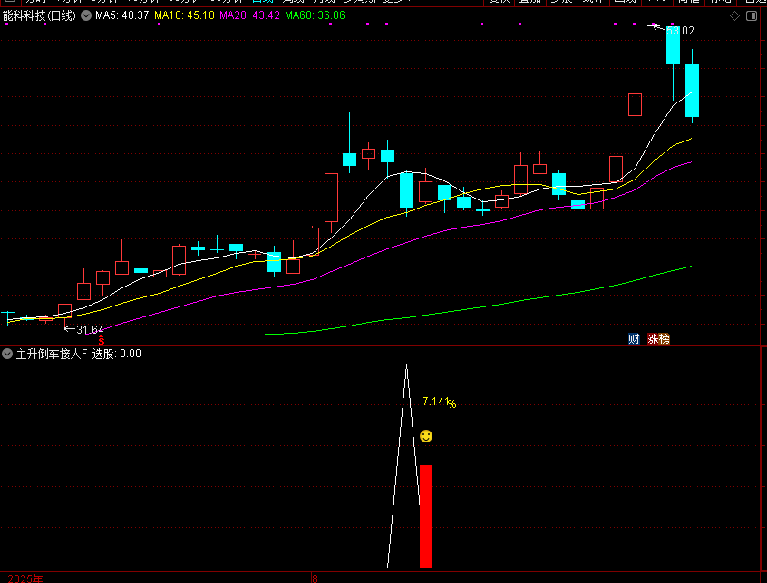
Task: Select the MA5 moving average label
Action: click(x=122, y=15)
